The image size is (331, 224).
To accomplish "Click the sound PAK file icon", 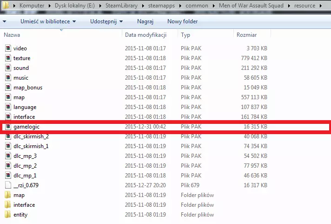I will click(8, 68).
